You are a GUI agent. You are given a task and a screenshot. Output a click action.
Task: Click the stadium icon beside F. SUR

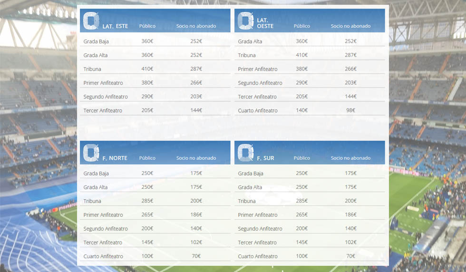pyautogui.click(x=245, y=153)
